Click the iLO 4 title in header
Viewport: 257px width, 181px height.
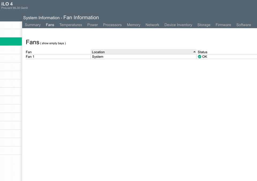(7, 4)
